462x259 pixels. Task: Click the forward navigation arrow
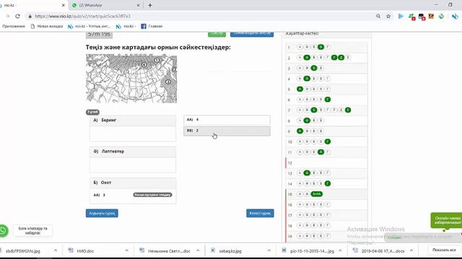(8, 16)
